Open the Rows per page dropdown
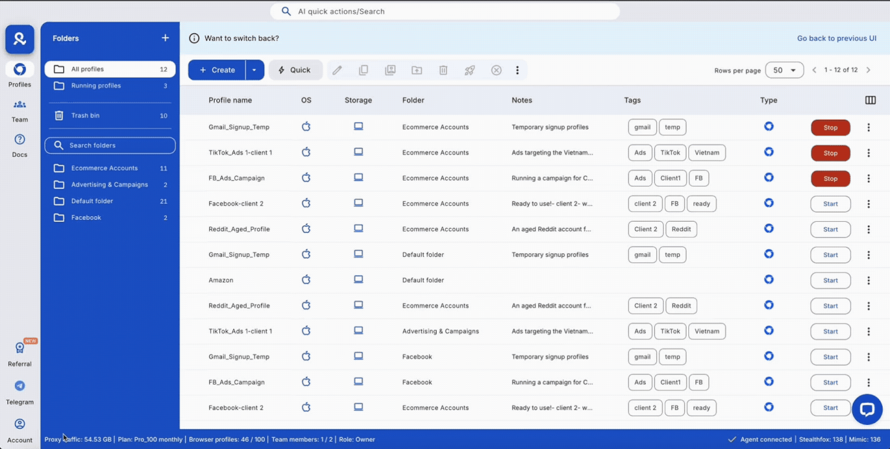The width and height of the screenshot is (890, 449). (x=784, y=70)
